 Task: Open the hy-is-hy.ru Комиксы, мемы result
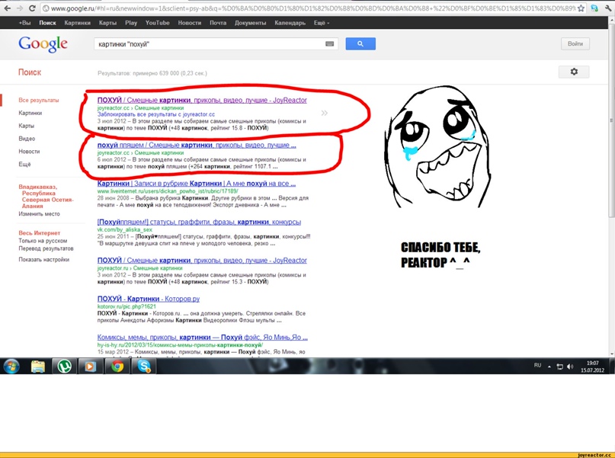(x=203, y=338)
